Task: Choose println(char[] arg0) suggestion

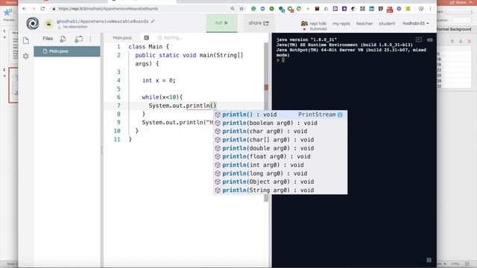Action: pos(280,140)
